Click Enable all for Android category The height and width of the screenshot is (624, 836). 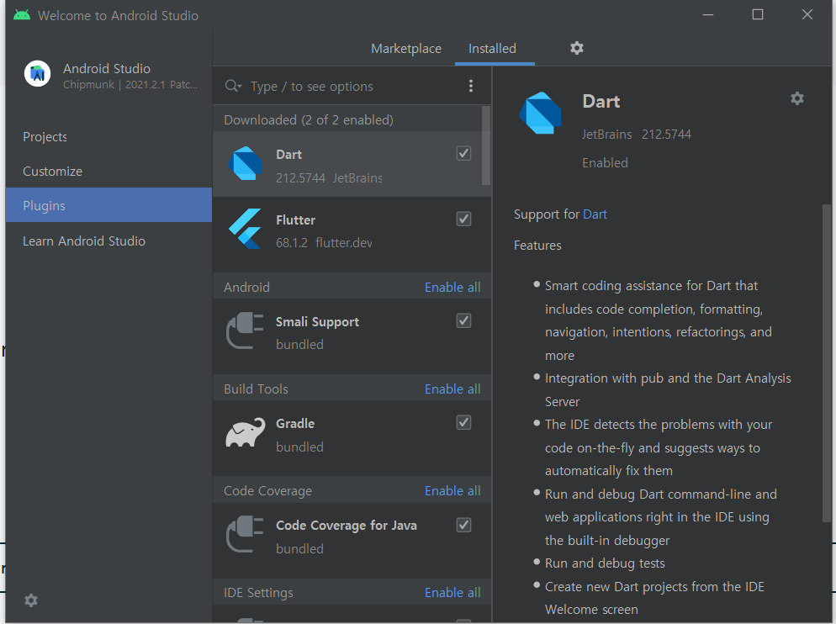pos(452,287)
